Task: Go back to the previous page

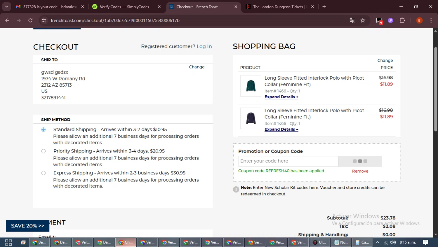Action: tap(7, 20)
